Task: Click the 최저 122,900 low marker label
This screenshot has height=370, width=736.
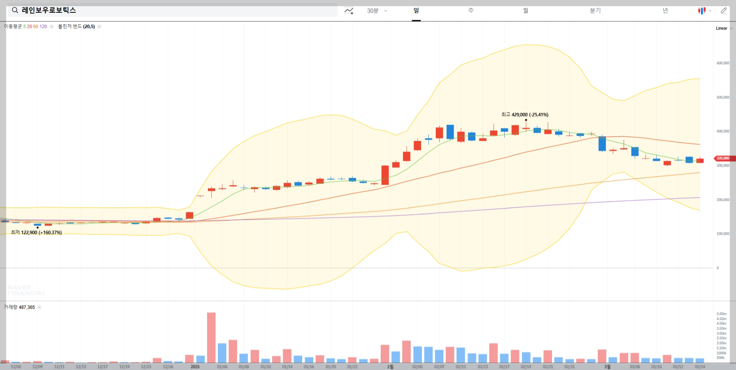Action: coord(37,233)
